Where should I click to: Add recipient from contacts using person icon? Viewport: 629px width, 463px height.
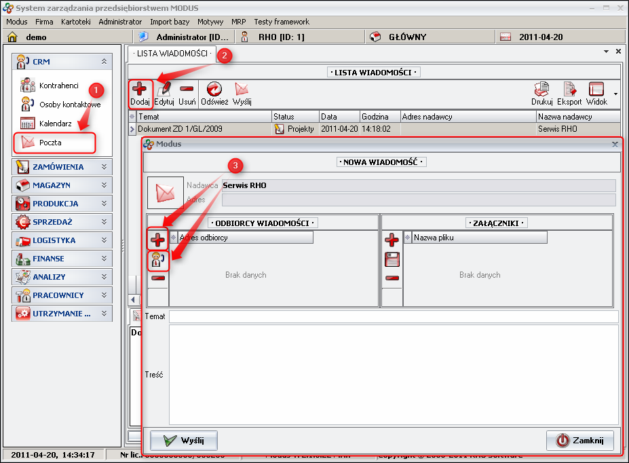click(x=158, y=259)
